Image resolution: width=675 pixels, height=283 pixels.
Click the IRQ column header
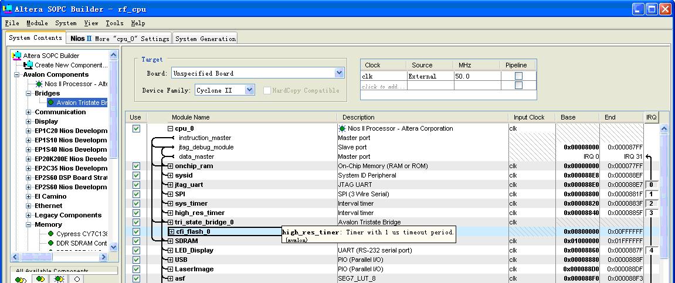[x=652, y=117]
